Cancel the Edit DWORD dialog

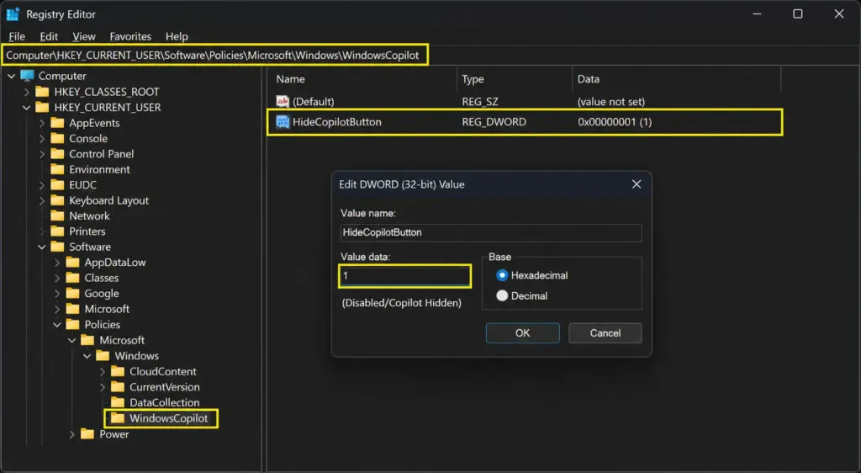[605, 333]
